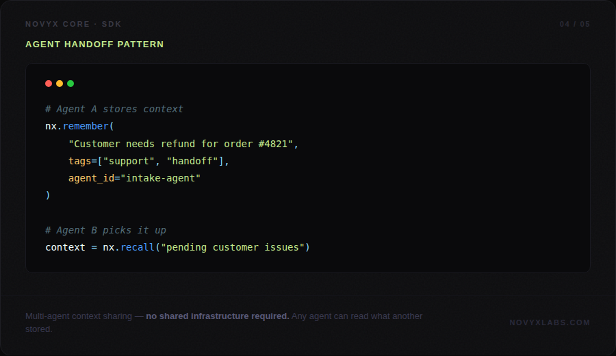Click the context variable name
This screenshot has width=616, height=356.
[65, 247]
